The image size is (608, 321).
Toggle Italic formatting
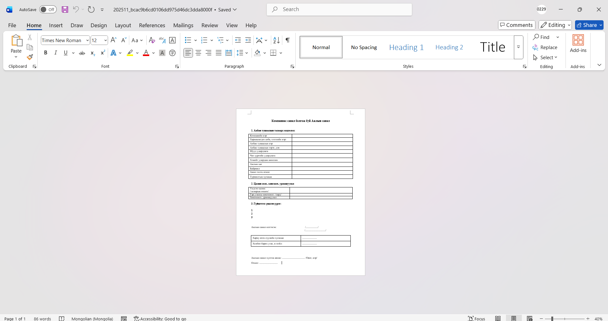[x=56, y=53]
